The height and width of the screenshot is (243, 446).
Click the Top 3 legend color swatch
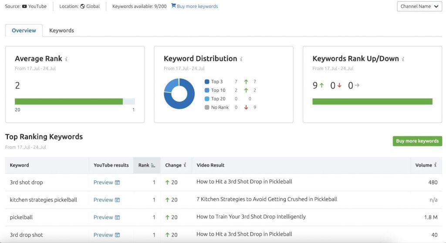pos(207,82)
